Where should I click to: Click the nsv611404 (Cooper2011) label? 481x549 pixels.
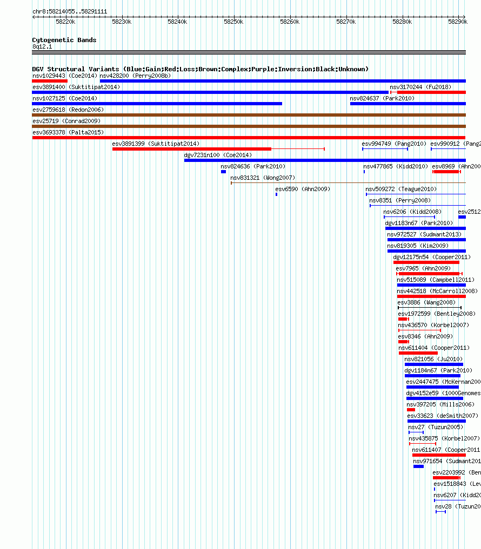pos(434,348)
